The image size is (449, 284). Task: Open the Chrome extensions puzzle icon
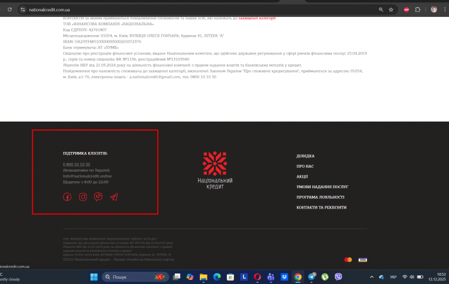coord(417,10)
